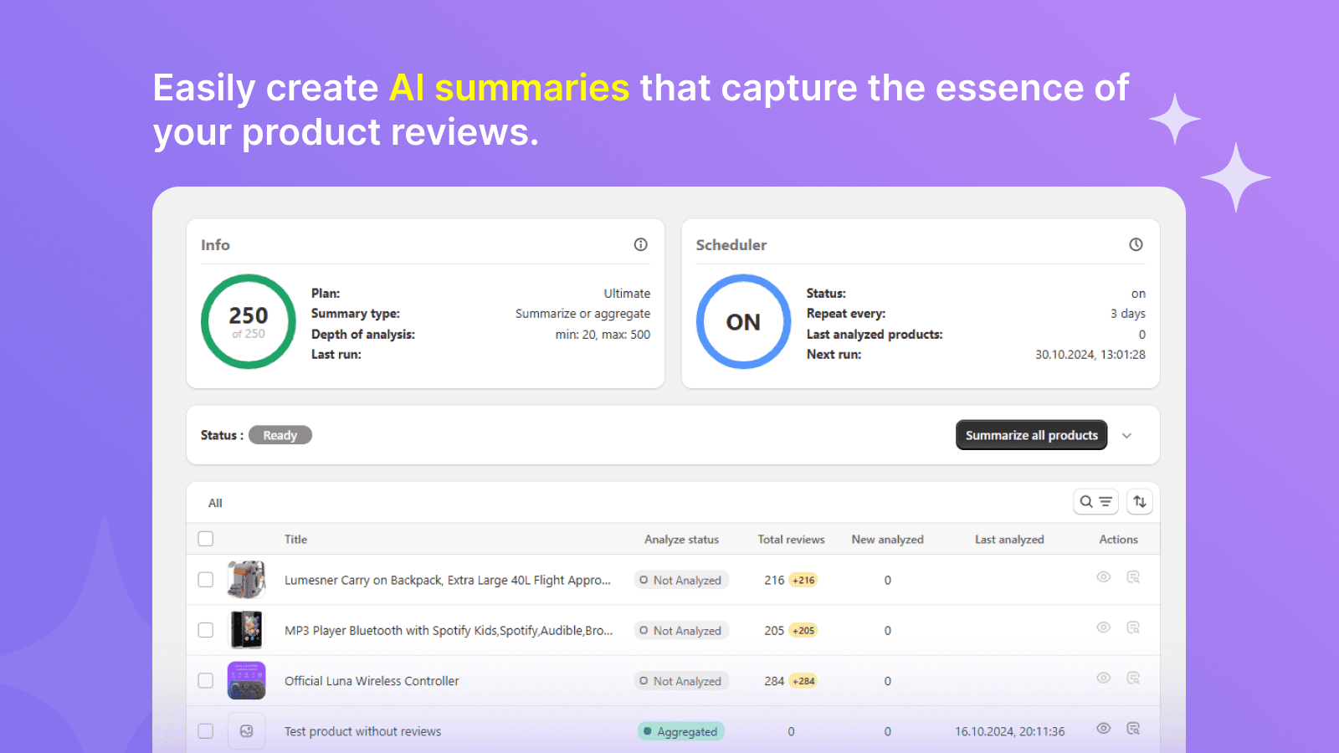
Task: Click the Scheduler clock icon
Action: [1136, 244]
